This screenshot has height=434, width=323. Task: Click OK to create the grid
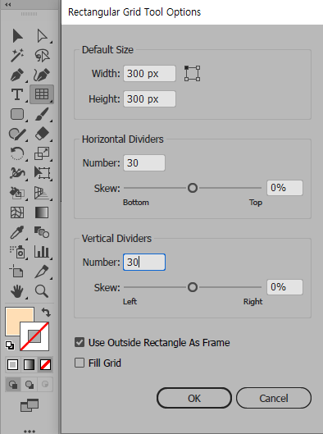194,398
